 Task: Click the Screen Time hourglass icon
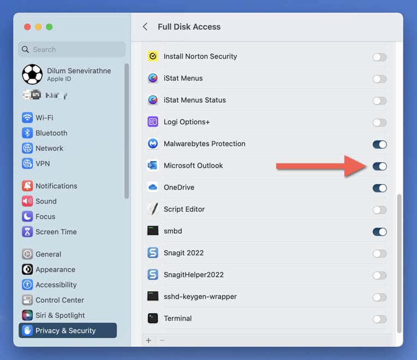[27, 232]
